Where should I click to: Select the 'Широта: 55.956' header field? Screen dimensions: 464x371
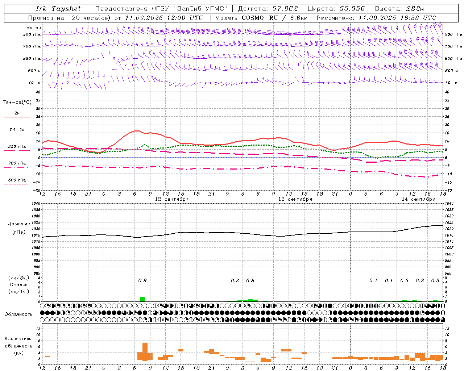pyautogui.click(x=336, y=9)
